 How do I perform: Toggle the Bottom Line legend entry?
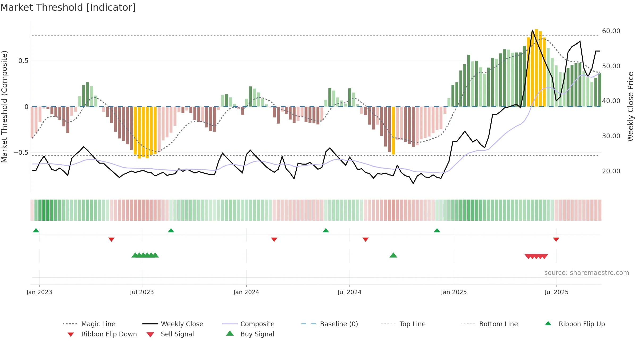coord(489,324)
